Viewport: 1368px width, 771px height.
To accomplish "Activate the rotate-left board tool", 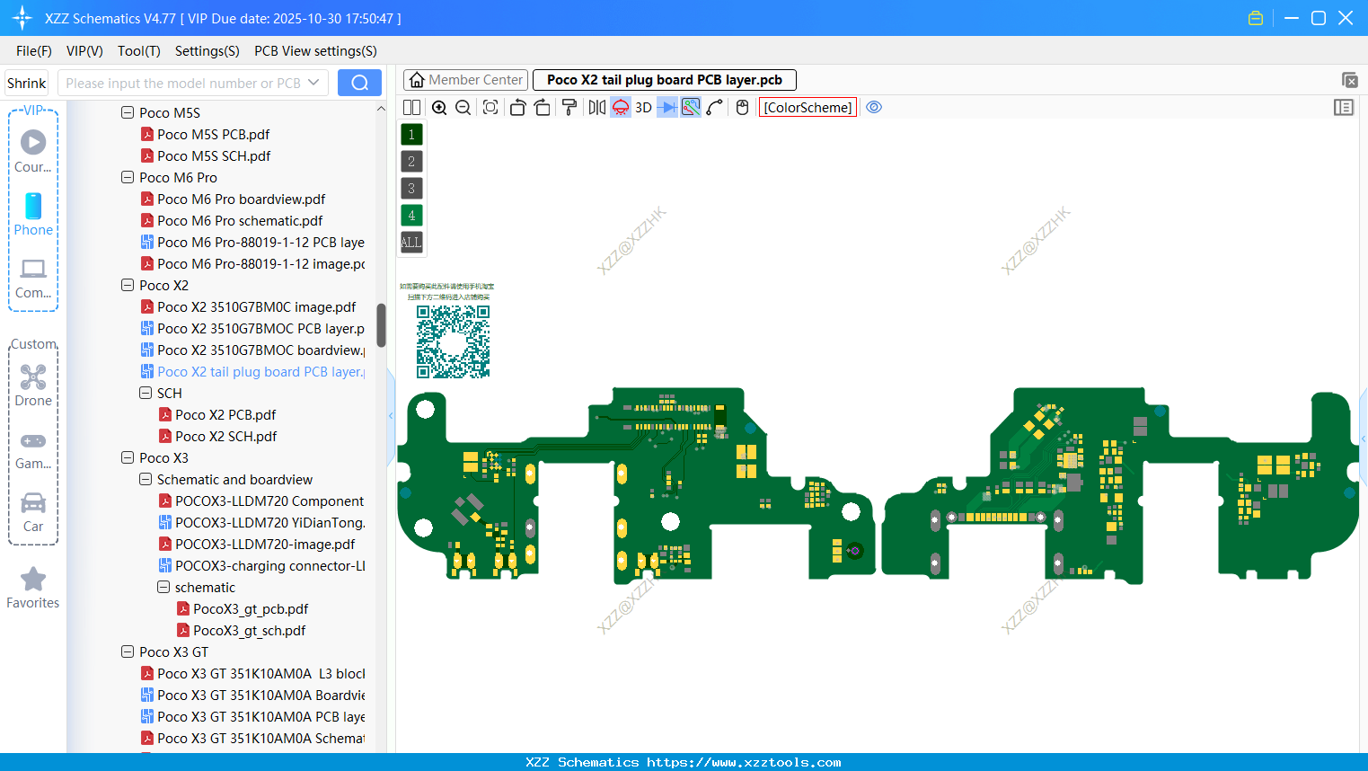I will [517, 107].
